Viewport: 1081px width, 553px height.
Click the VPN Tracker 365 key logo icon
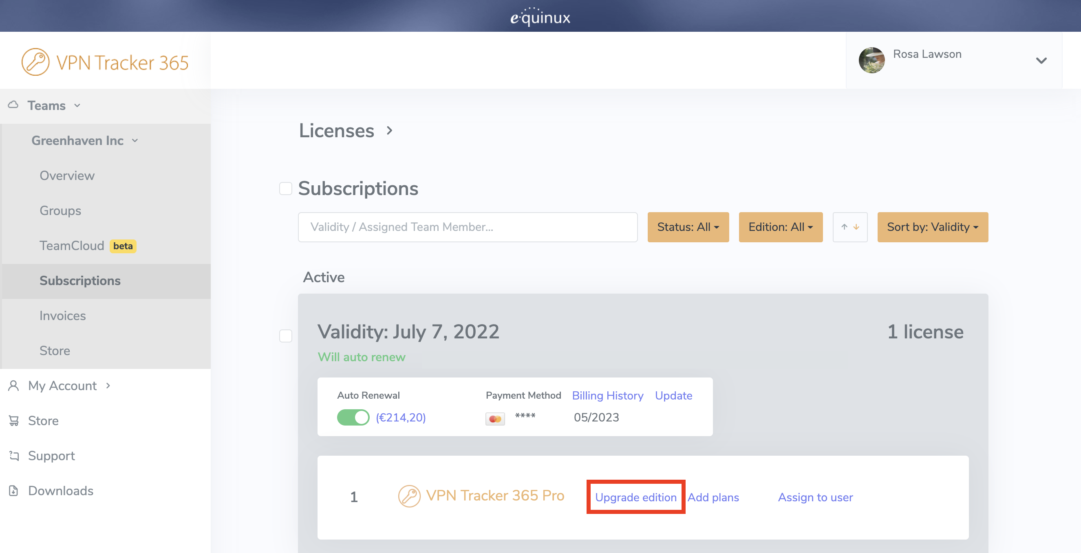(35, 62)
